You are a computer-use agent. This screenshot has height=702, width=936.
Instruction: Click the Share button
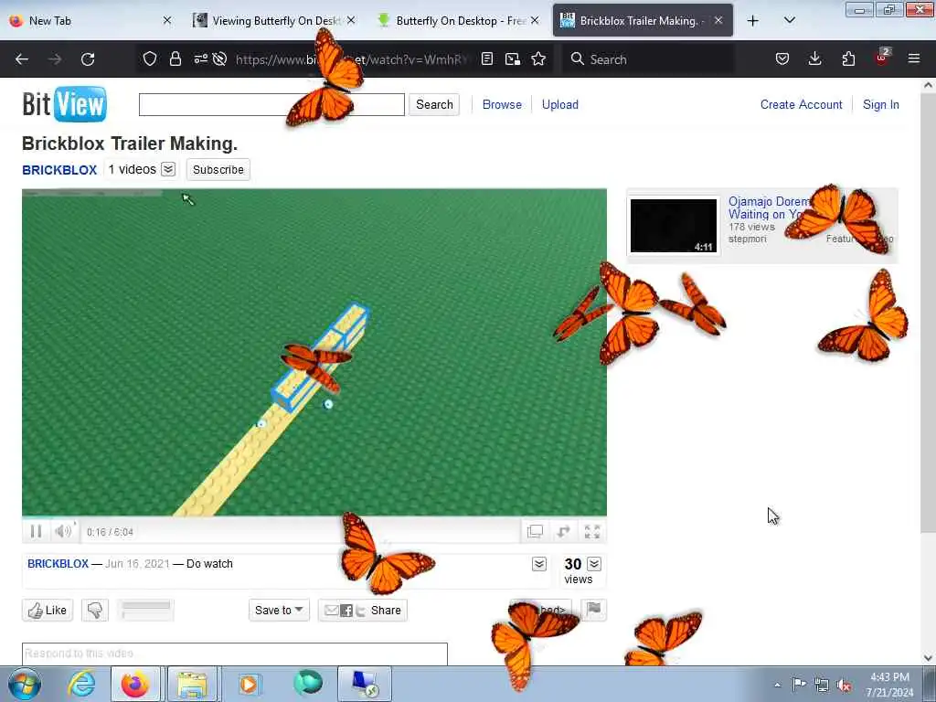(x=362, y=610)
